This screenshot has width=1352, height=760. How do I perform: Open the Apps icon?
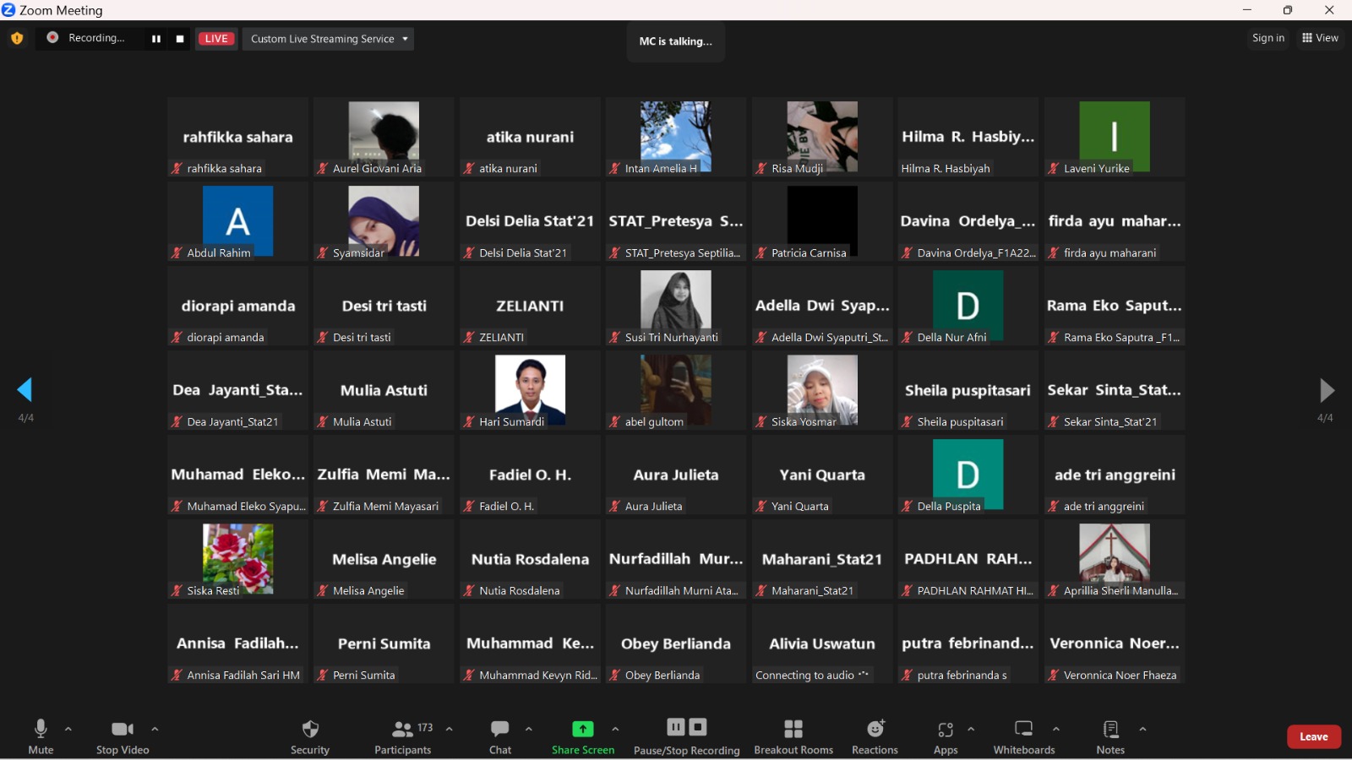coord(946,730)
